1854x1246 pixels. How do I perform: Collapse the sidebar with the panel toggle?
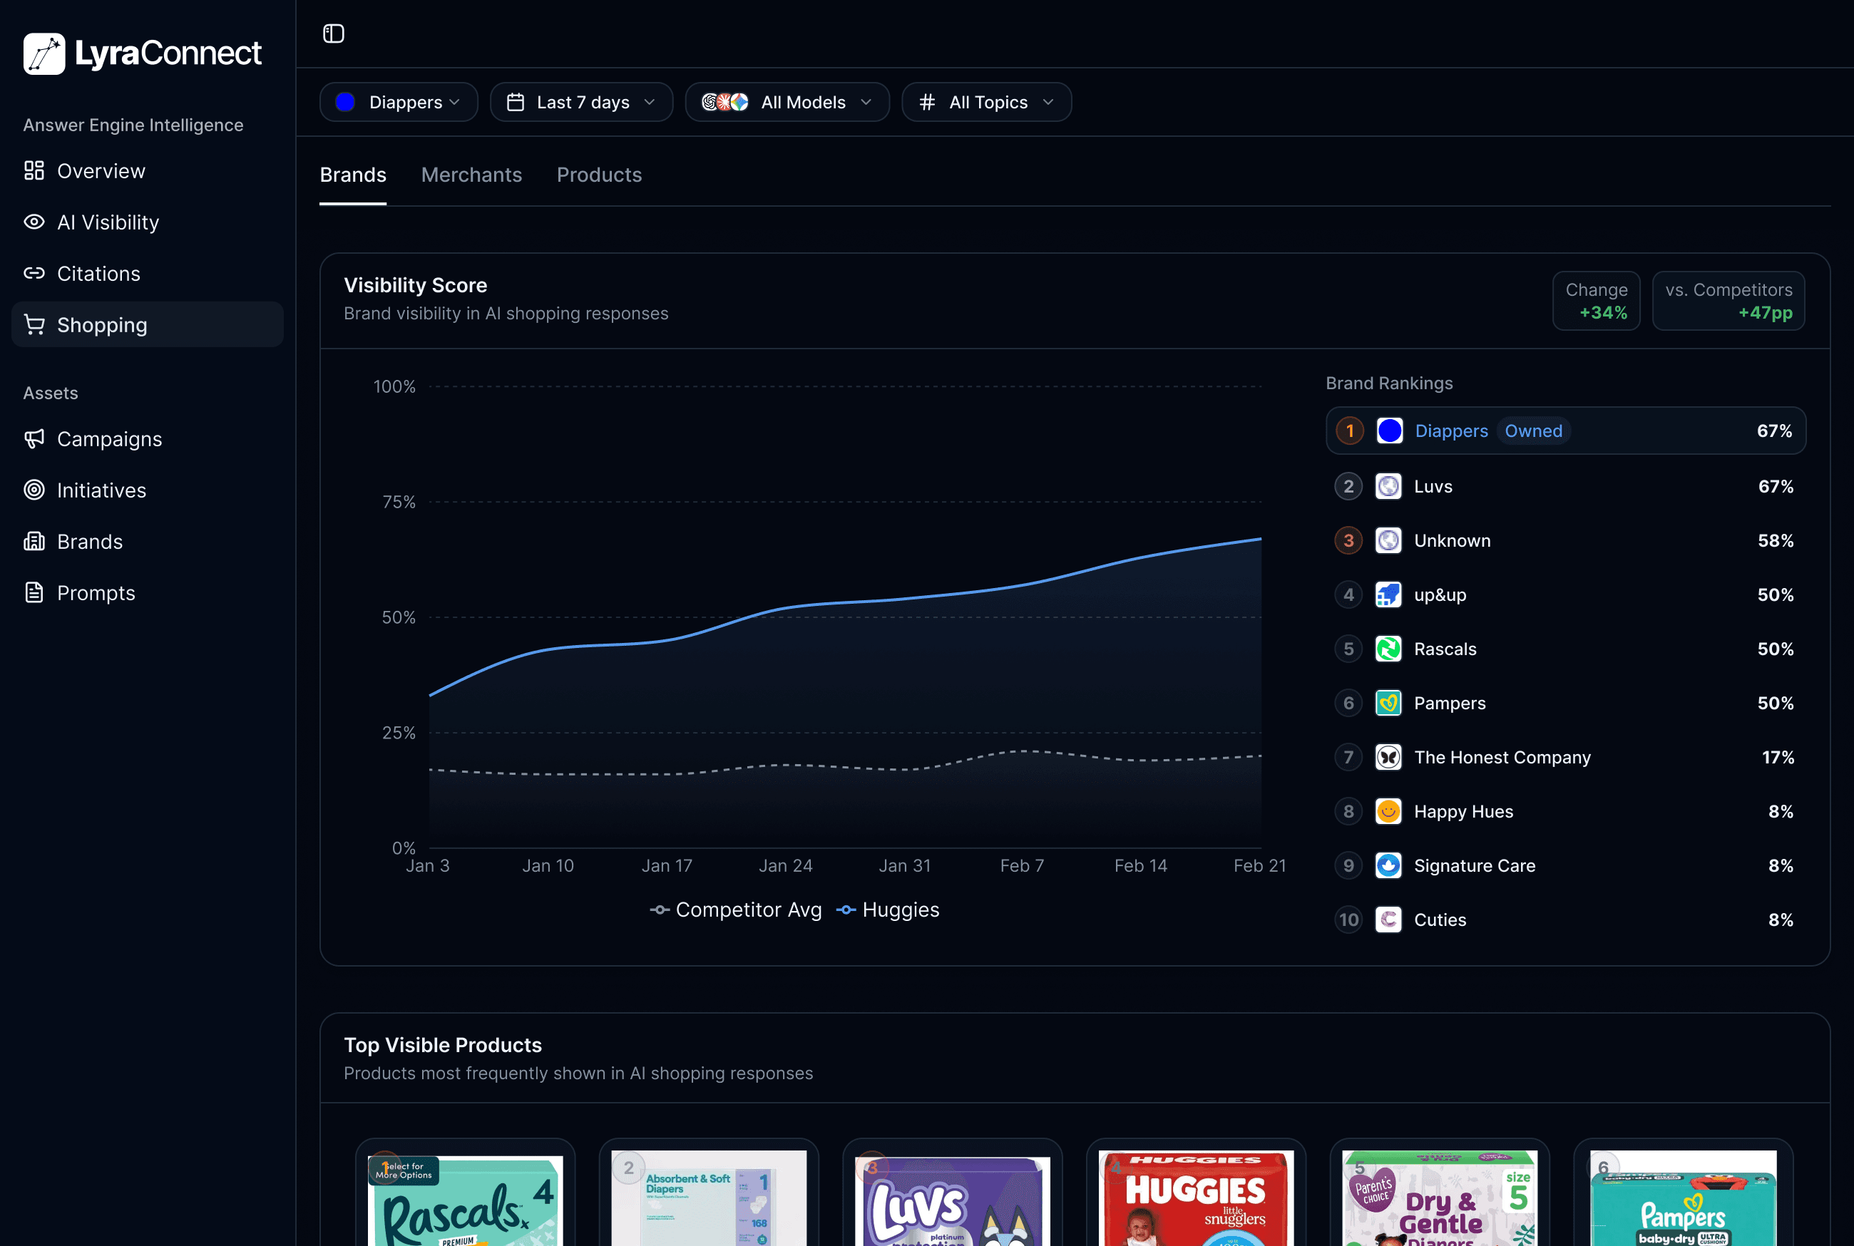(x=334, y=34)
